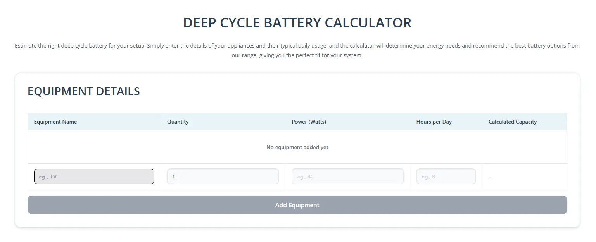Click the Quantity column header
Image resolution: width=596 pixels, height=242 pixels.
[178, 122]
